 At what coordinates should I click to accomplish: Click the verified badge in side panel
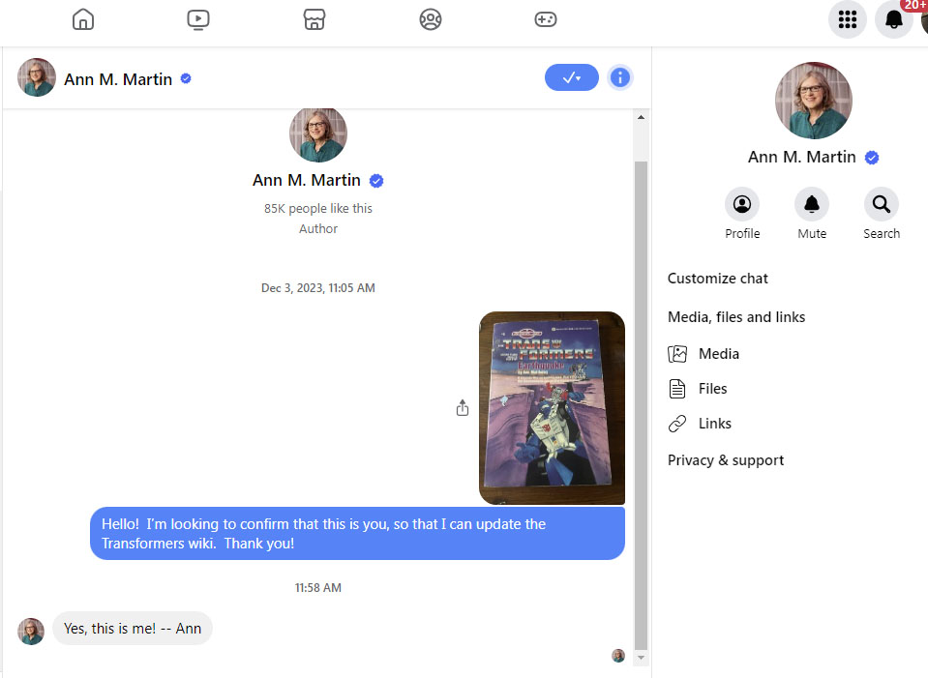871,158
